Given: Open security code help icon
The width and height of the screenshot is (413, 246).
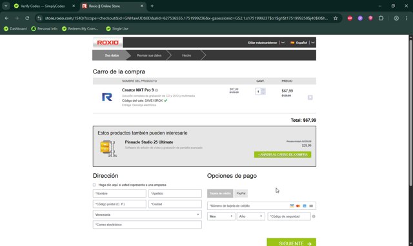Looking at the screenshot, I should (x=314, y=216).
